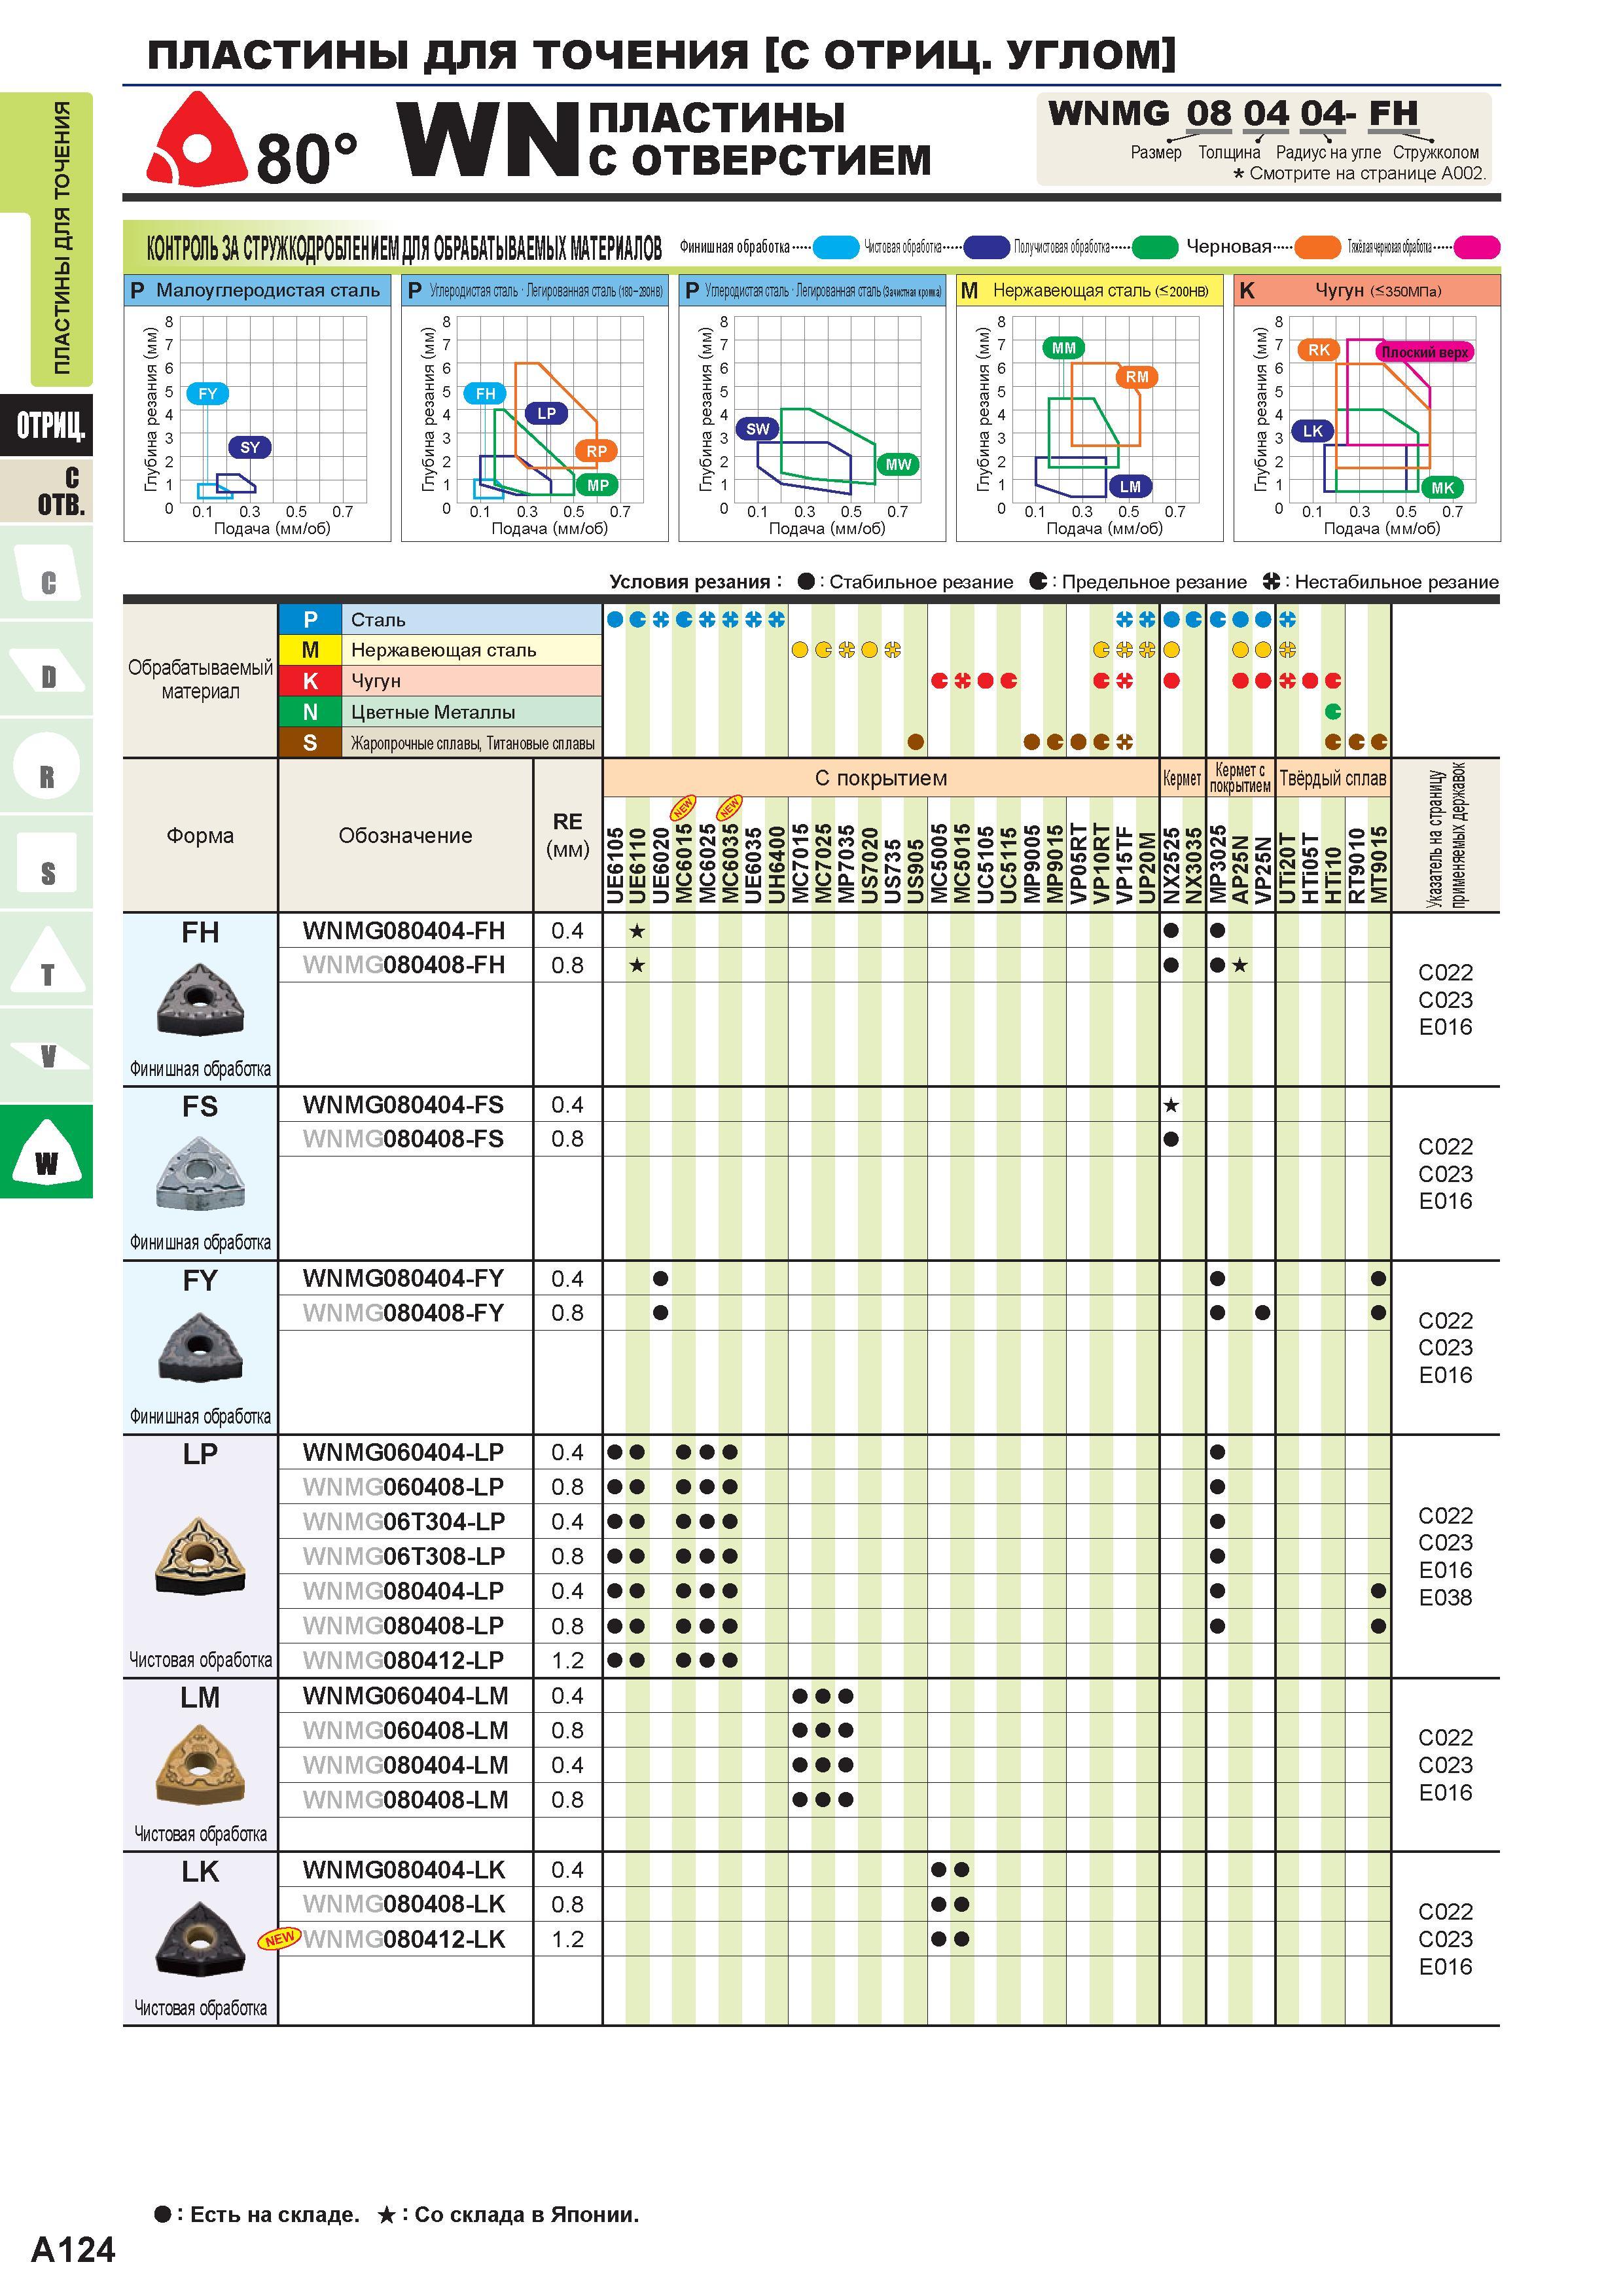Image resolution: width=1623 pixels, height=2296 pixels.
Task: Click the unstable cutting symbol in legend
Action: tap(1271, 582)
